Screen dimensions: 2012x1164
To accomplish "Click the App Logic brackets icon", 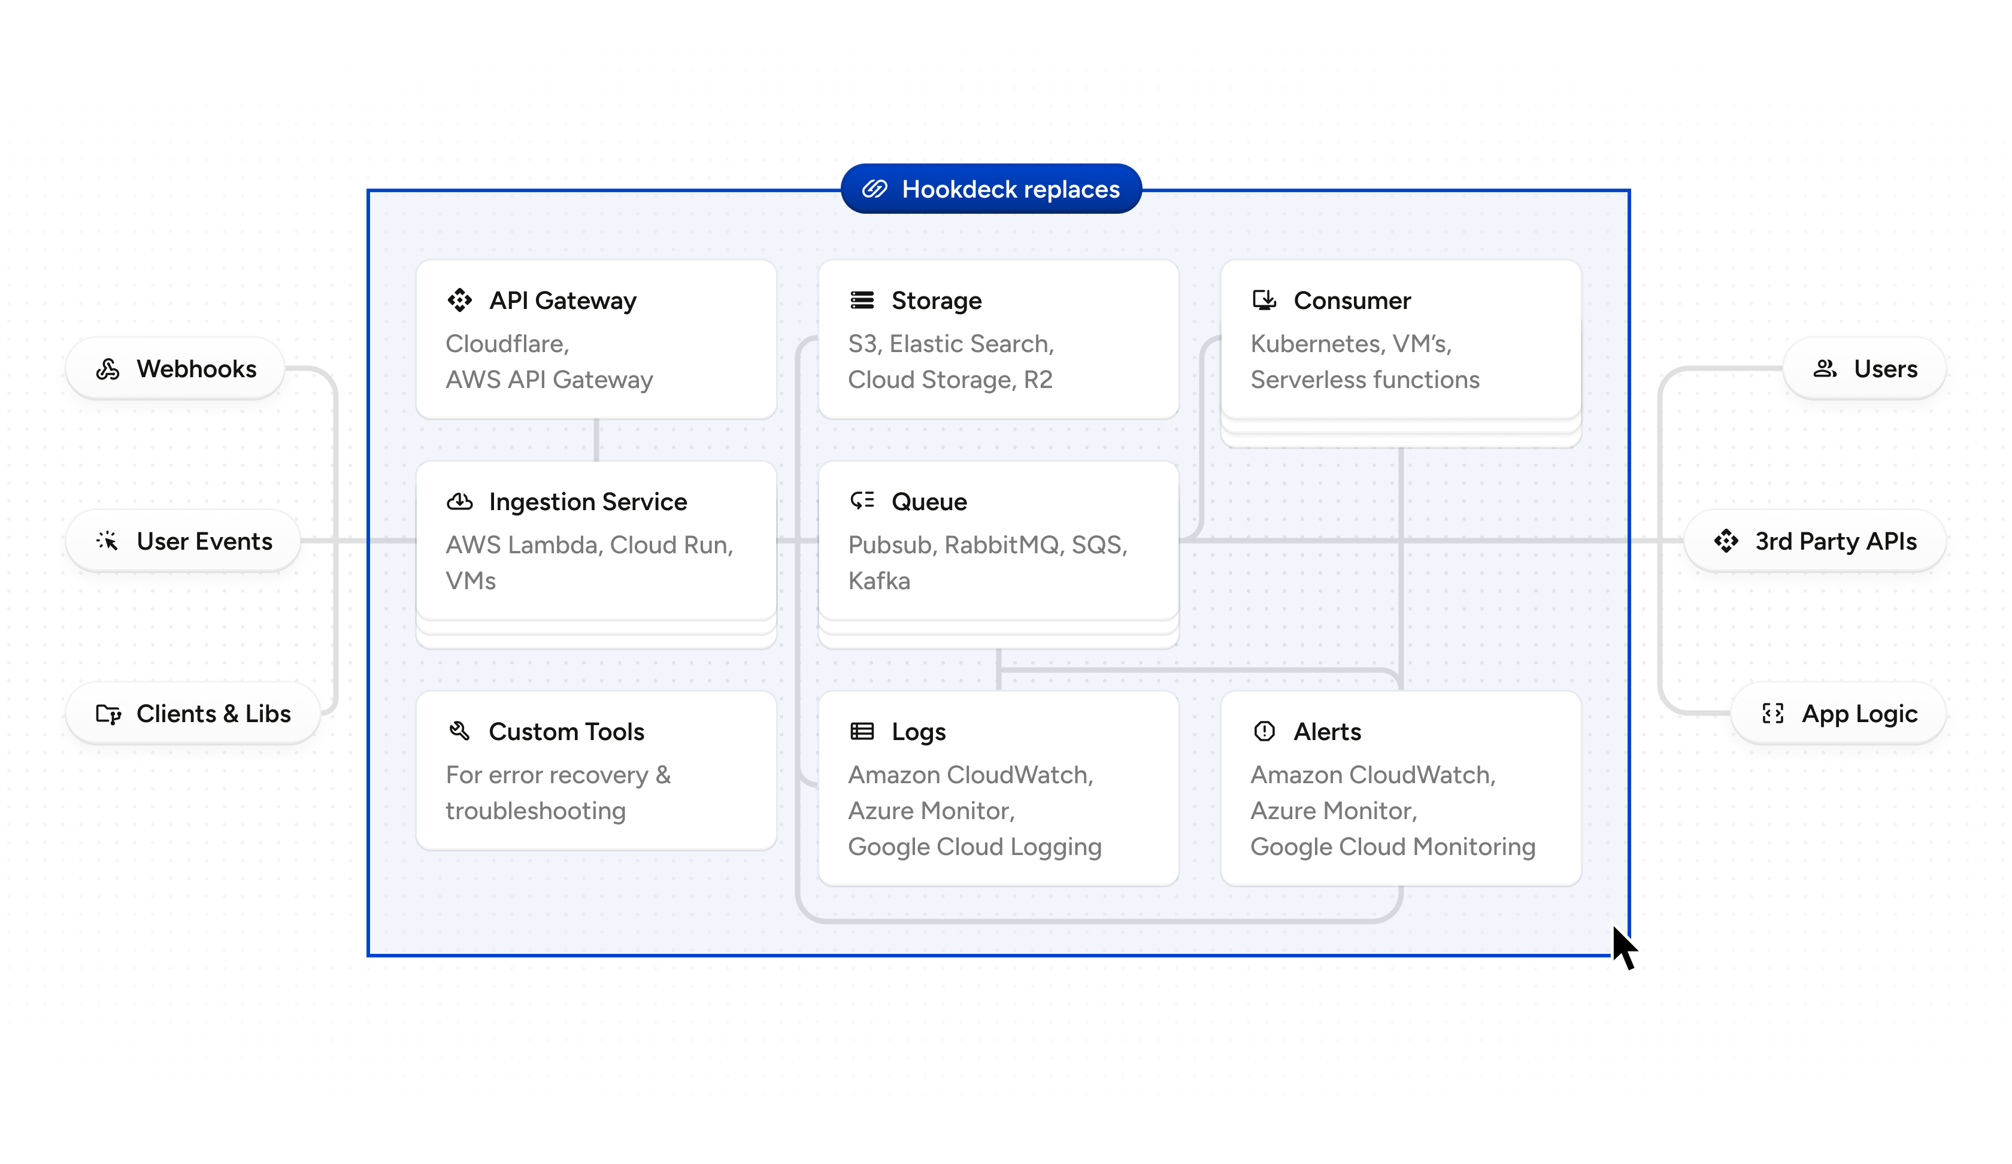I will pyautogui.click(x=1772, y=714).
